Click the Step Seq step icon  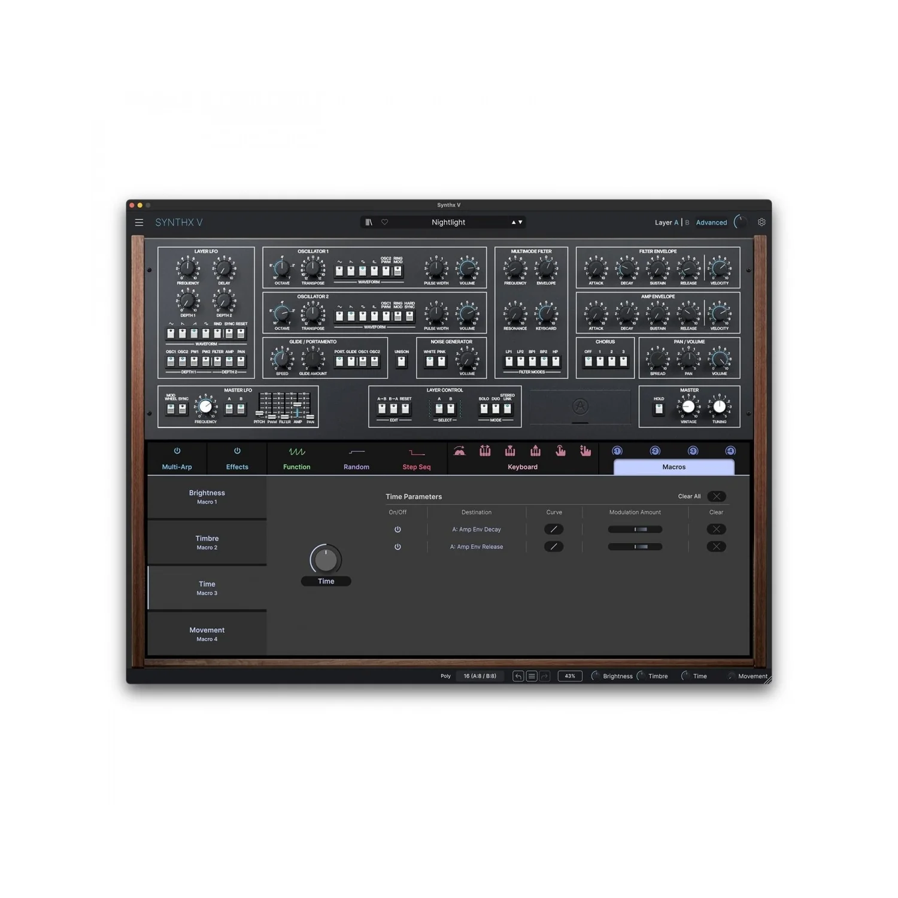click(417, 453)
